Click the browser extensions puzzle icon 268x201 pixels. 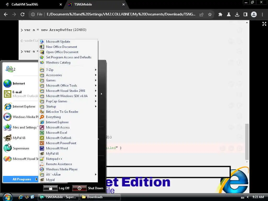click(220, 15)
